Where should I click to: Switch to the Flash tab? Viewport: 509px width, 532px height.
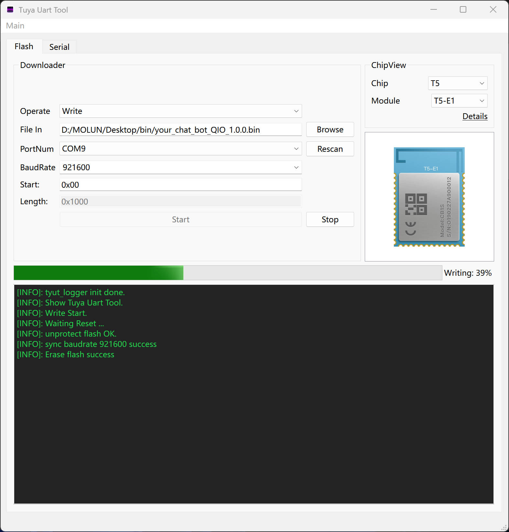pos(24,47)
